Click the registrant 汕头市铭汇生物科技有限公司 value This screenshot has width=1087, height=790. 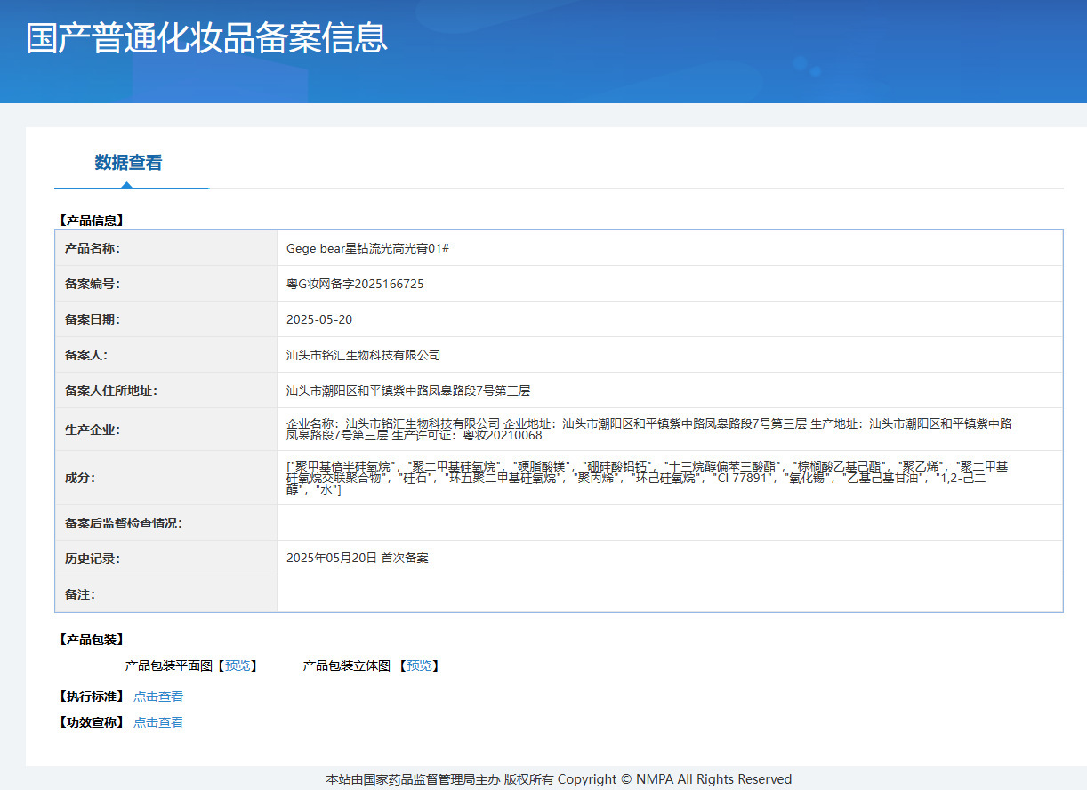[x=363, y=355]
